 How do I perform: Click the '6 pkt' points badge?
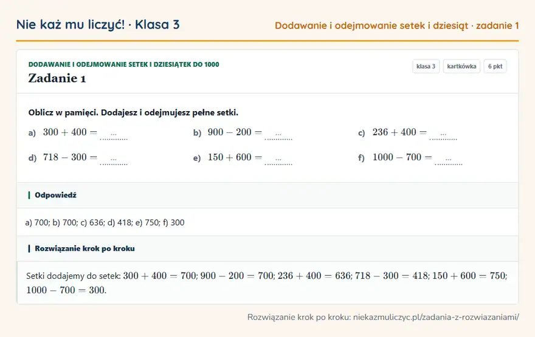[495, 66]
